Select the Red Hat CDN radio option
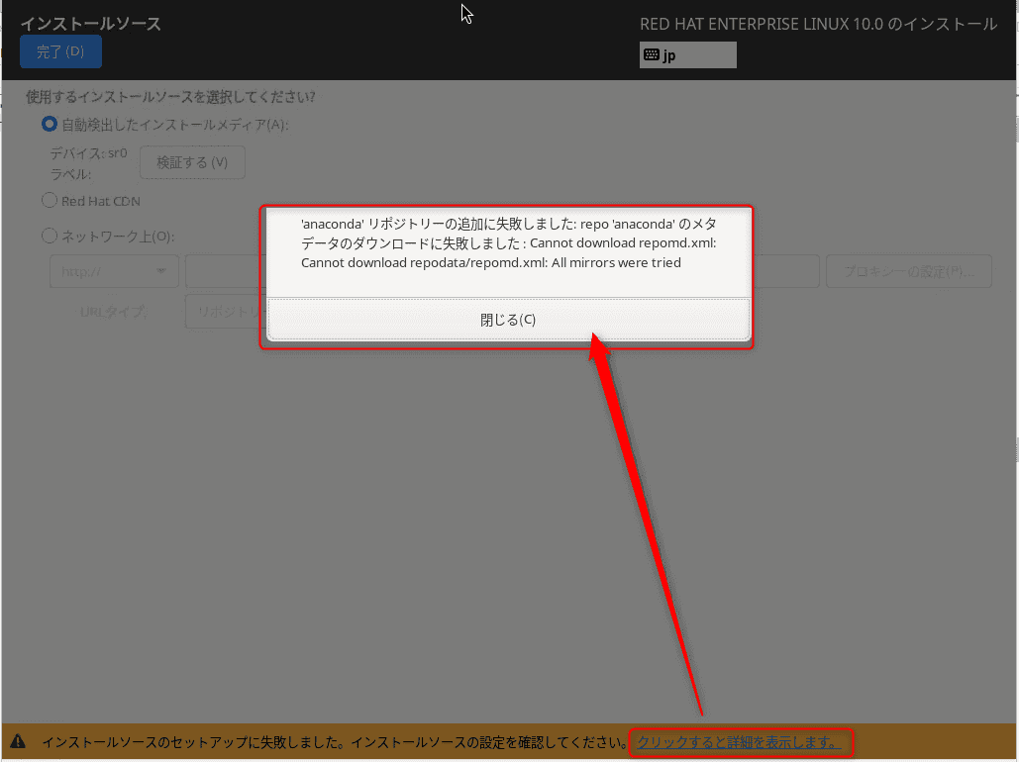 (50, 200)
